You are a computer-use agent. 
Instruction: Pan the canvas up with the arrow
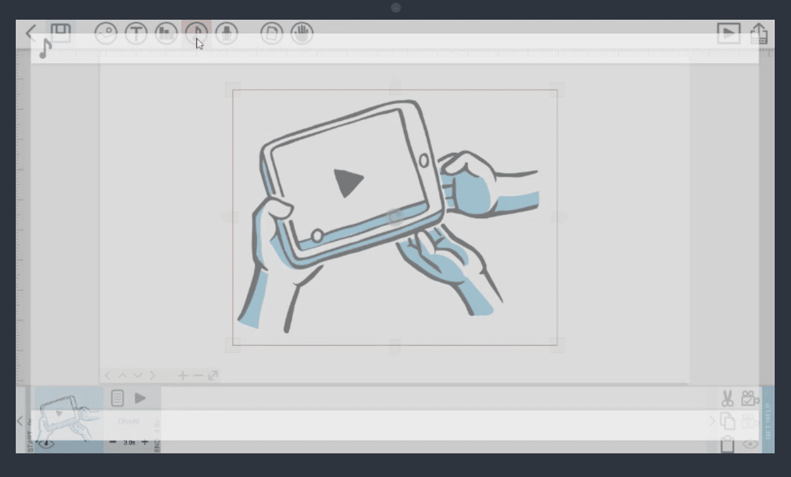click(x=123, y=376)
